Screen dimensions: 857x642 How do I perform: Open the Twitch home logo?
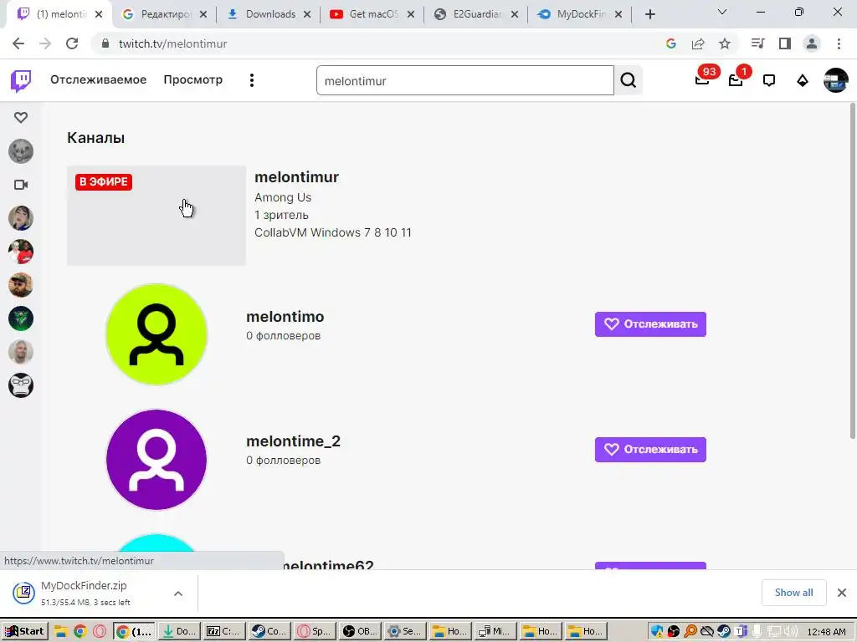(x=21, y=81)
